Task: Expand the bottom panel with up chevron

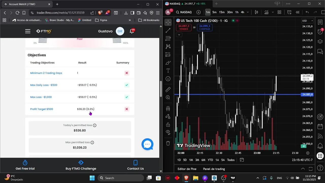Action: [303, 169]
